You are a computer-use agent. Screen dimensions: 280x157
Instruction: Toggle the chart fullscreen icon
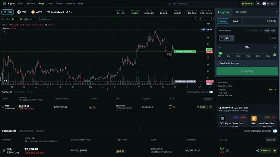click(206, 19)
